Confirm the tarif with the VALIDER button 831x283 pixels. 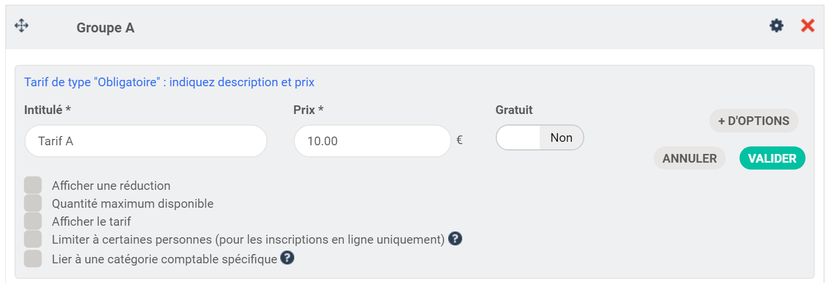[x=772, y=158]
